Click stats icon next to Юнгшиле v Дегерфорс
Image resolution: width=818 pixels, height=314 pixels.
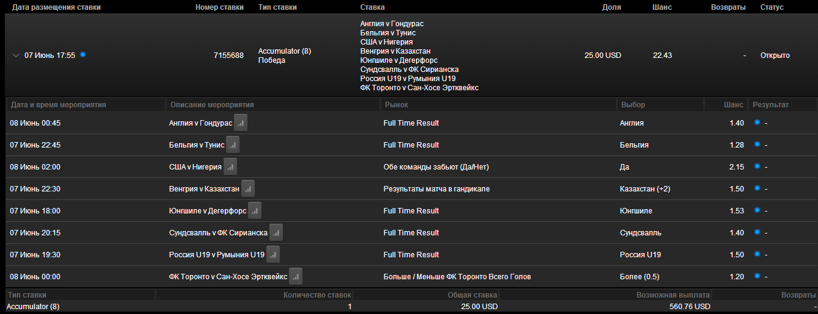point(255,211)
